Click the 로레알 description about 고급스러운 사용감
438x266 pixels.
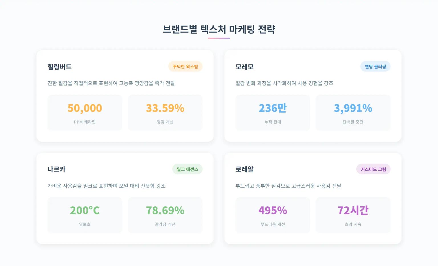(288, 186)
